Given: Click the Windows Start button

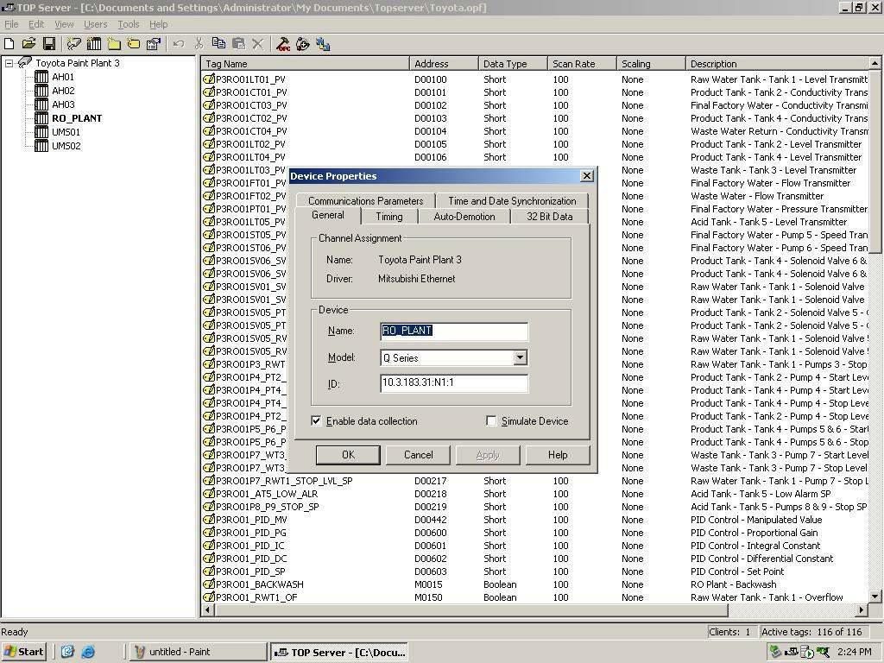Looking at the screenshot, I should (x=23, y=652).
